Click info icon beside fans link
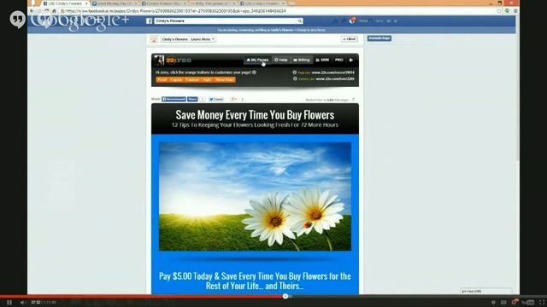Image resolution: width=547 pixels, height=307 pixels. (295, 79)
